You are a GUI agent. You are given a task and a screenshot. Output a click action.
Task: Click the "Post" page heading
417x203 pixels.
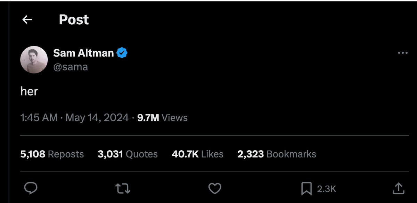coord(74,20)
